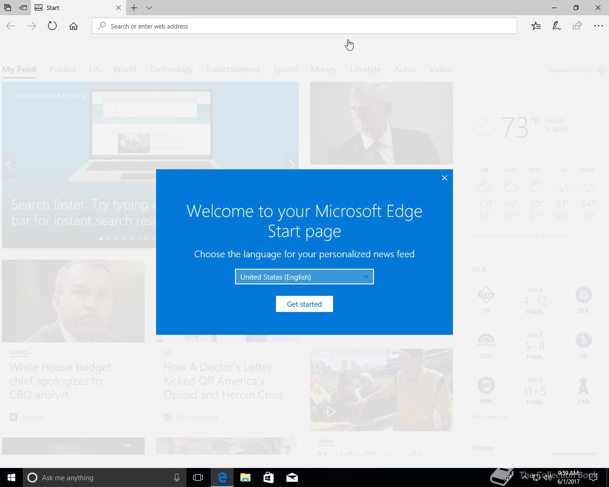The image size is (609, 487).
Task: Click Cortana Ask me anything box
Action: click(105, 477)
